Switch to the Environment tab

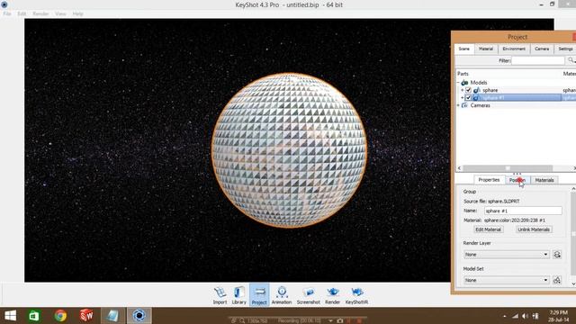coord(514,49)
